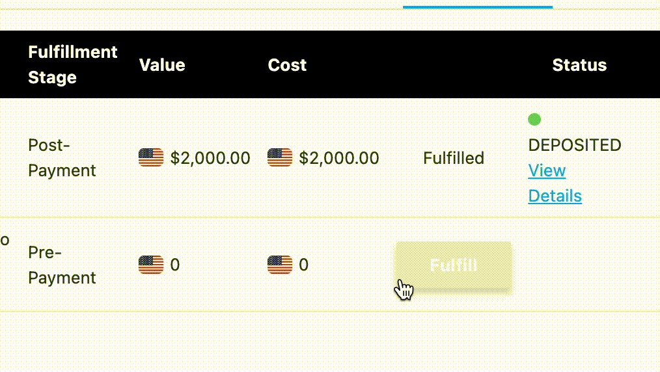Click the green DEPOSITED status dot
This screenshot has height=372, width=660.
coord(534,119)
